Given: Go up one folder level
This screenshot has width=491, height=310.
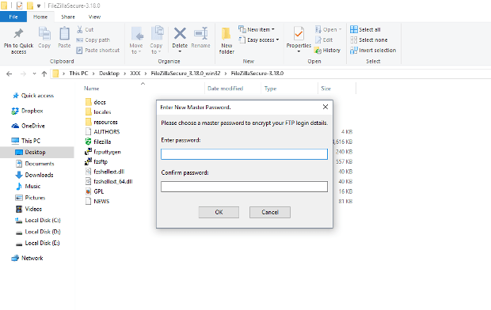Looking at the screenshot, I should (x=44, y=74).
